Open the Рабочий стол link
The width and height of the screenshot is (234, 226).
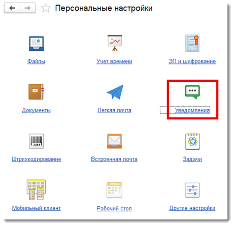[114, 208]
